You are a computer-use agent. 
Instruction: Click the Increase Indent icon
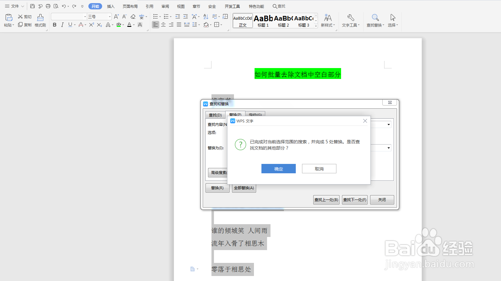pyautogui.click(x=186, y=17)
